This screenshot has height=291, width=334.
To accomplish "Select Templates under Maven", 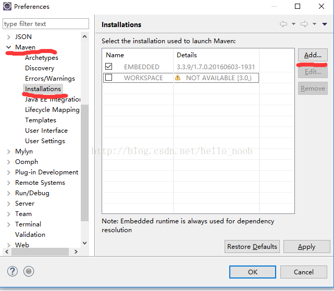I will (41, 120).
